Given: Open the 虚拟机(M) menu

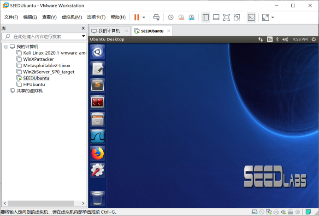Looking at the screenshot, I should (x=71, y=17).
